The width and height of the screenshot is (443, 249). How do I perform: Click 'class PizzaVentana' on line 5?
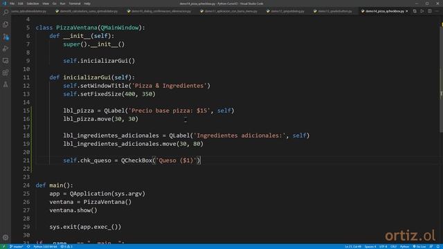coord(66,28)
